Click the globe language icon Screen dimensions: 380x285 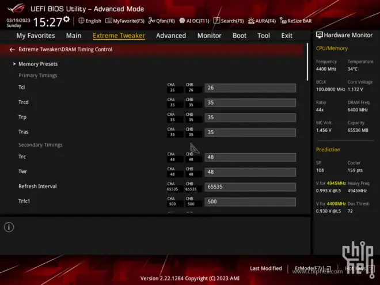[x=81, y=21]
